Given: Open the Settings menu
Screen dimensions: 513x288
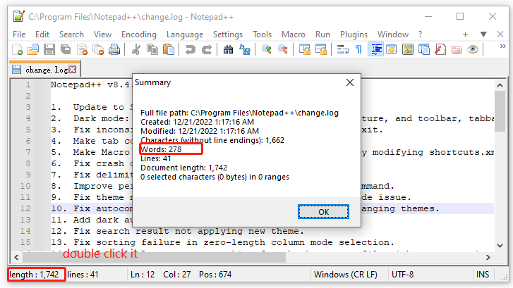Looking at the screenshot, I should coord(228,35).
